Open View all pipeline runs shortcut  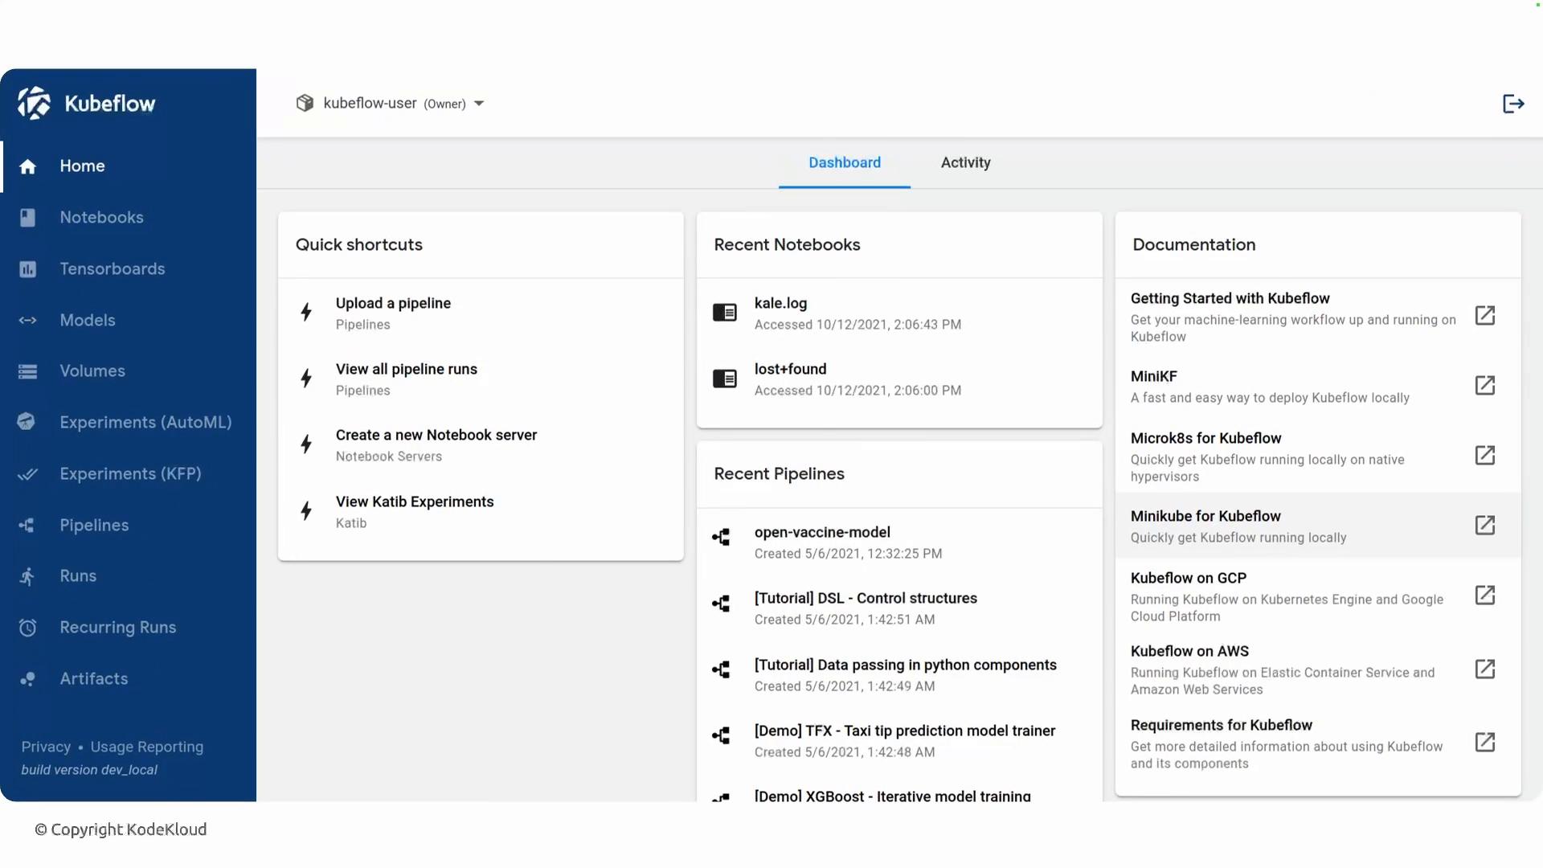pos(481,379)
